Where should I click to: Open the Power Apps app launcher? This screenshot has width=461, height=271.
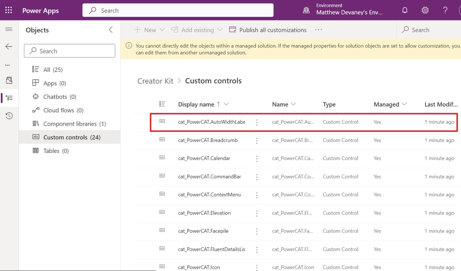click(8, 10)
